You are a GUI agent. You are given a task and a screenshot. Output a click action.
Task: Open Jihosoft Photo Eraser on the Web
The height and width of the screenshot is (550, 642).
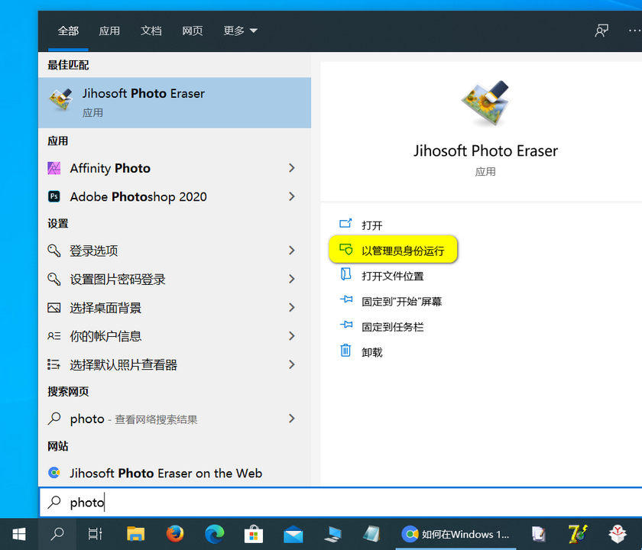click(x=174, y=473)
